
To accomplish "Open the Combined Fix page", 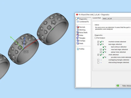I will 83,22.
